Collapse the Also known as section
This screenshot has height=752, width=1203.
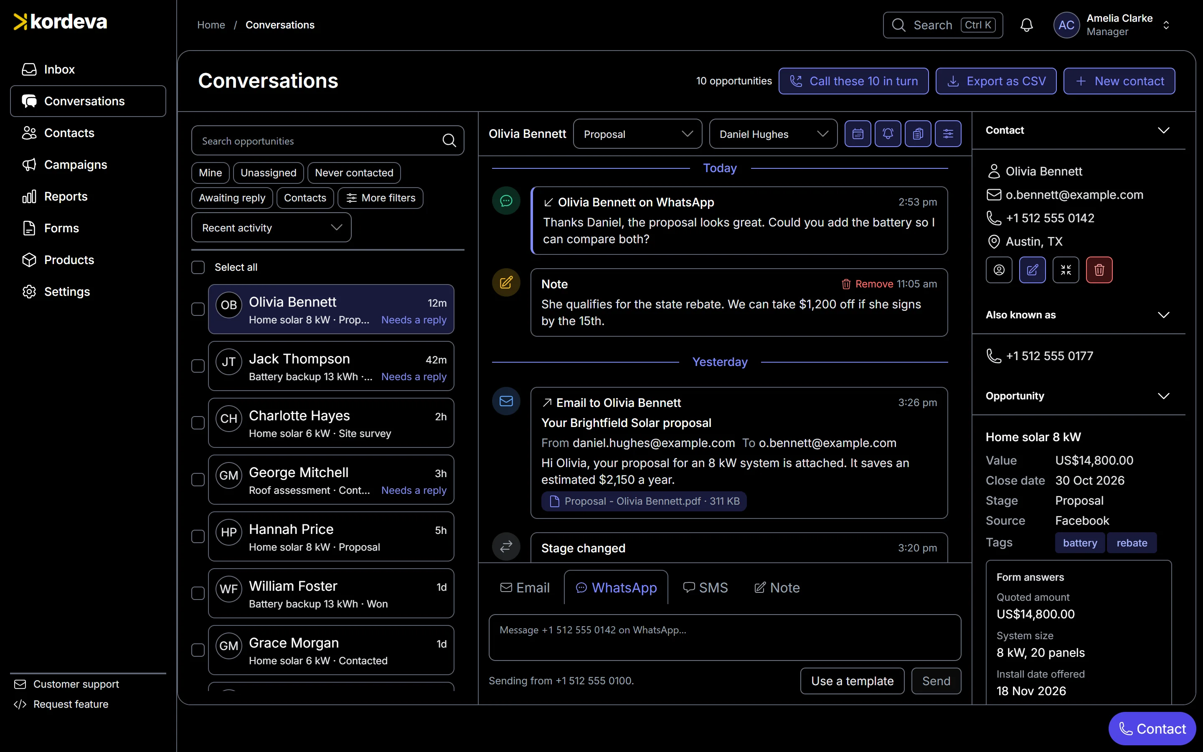tap(1163, 315)
